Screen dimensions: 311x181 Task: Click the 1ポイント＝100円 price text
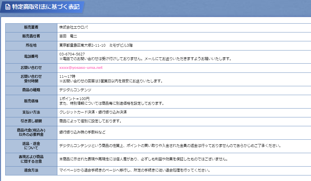click(x=74, y=99)
